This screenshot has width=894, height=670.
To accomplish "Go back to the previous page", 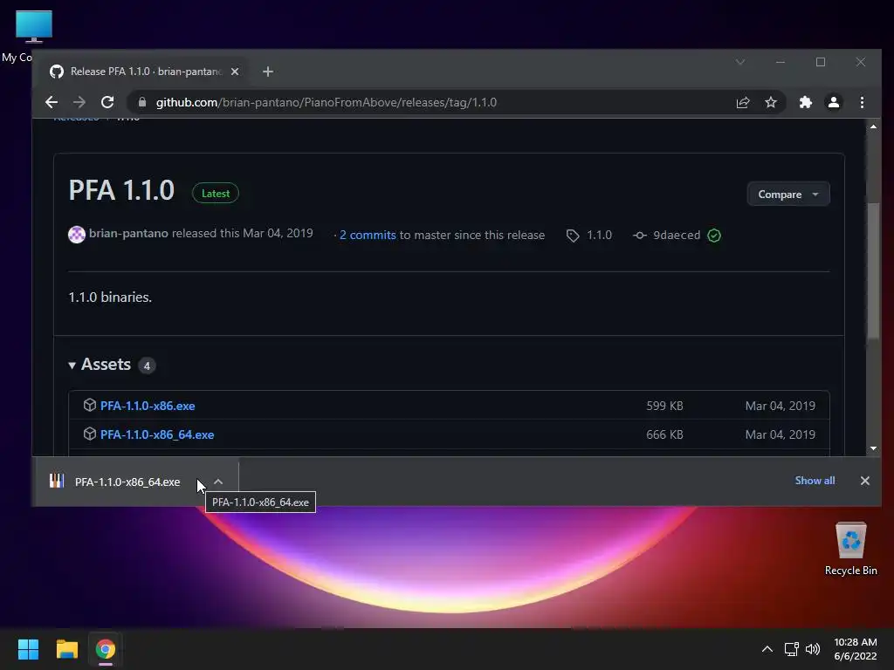I will click(52, 103).
